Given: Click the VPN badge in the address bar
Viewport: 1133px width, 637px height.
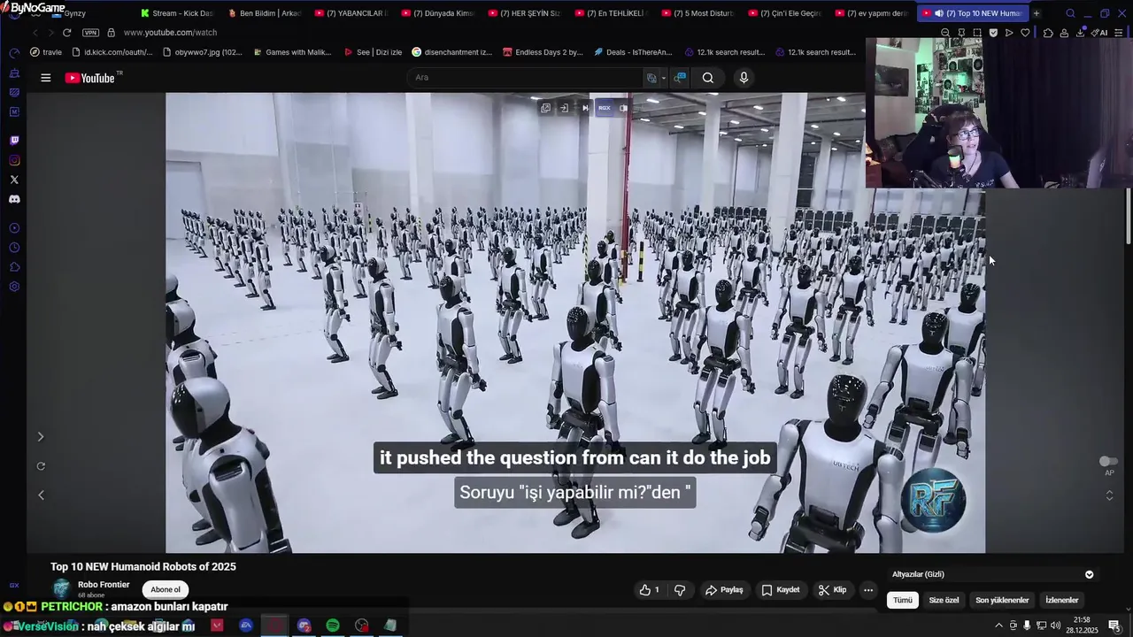Looking at the screenshot, I should coord(90,33).
